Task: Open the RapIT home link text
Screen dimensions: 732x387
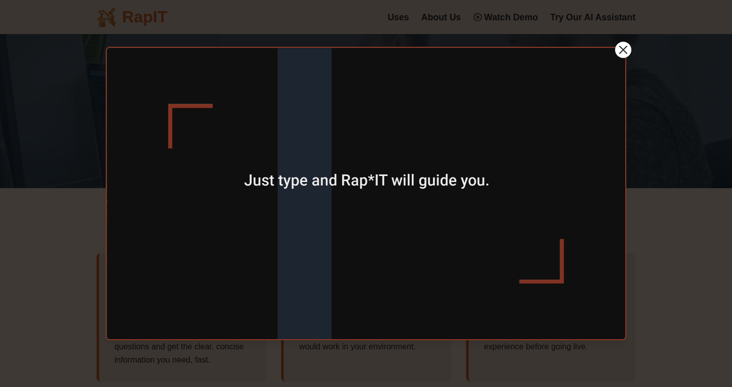Action: coord(144,17)
